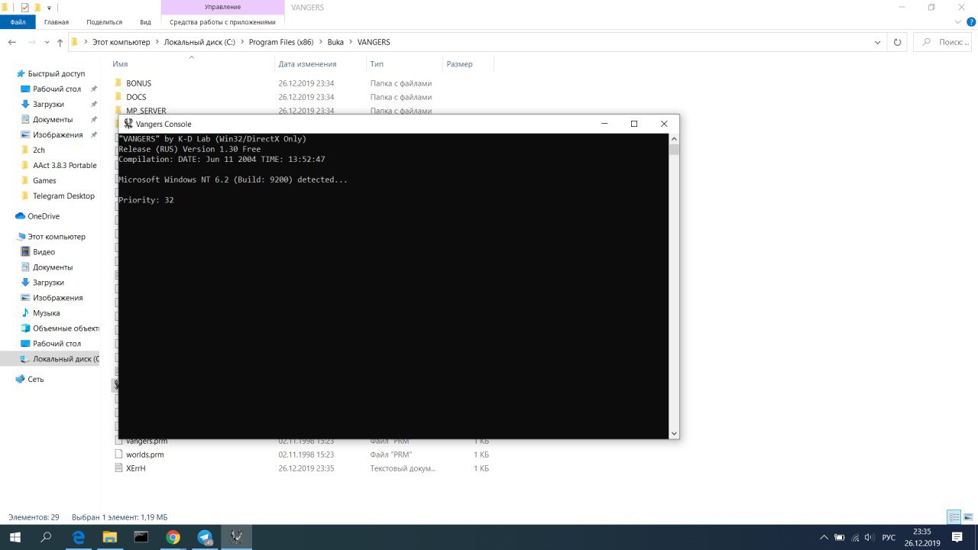Open Telegram Desktop sidebar folder
The width and height of the screenshot is (978, 550).
[63, 196]
